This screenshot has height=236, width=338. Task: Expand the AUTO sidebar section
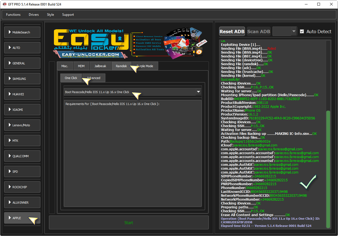(22, 48)
